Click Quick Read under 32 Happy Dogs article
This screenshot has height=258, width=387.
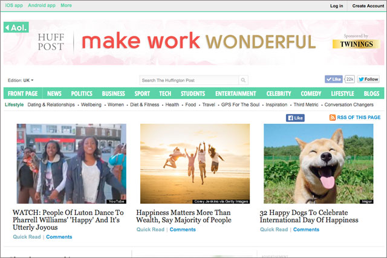pyautogui.click(x=274, y=230)
